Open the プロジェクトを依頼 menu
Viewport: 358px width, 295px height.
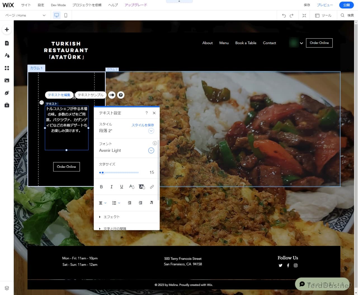point(87,5)
